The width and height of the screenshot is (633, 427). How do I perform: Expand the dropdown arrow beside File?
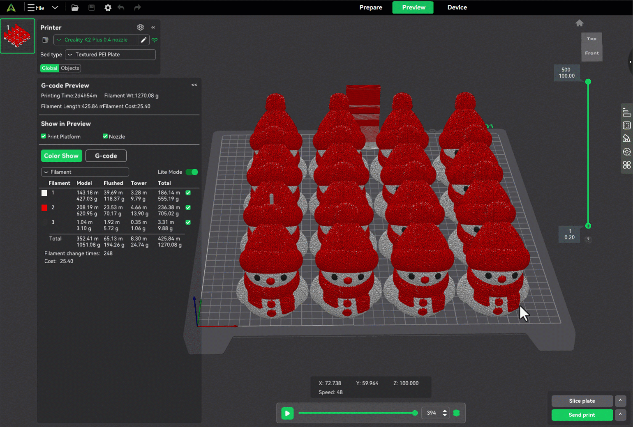coord(55,7)
